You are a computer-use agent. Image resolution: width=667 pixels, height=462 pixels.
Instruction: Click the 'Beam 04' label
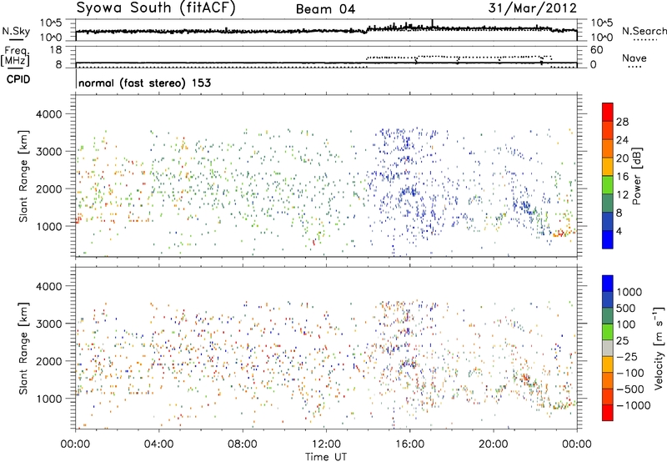point(325,9)
